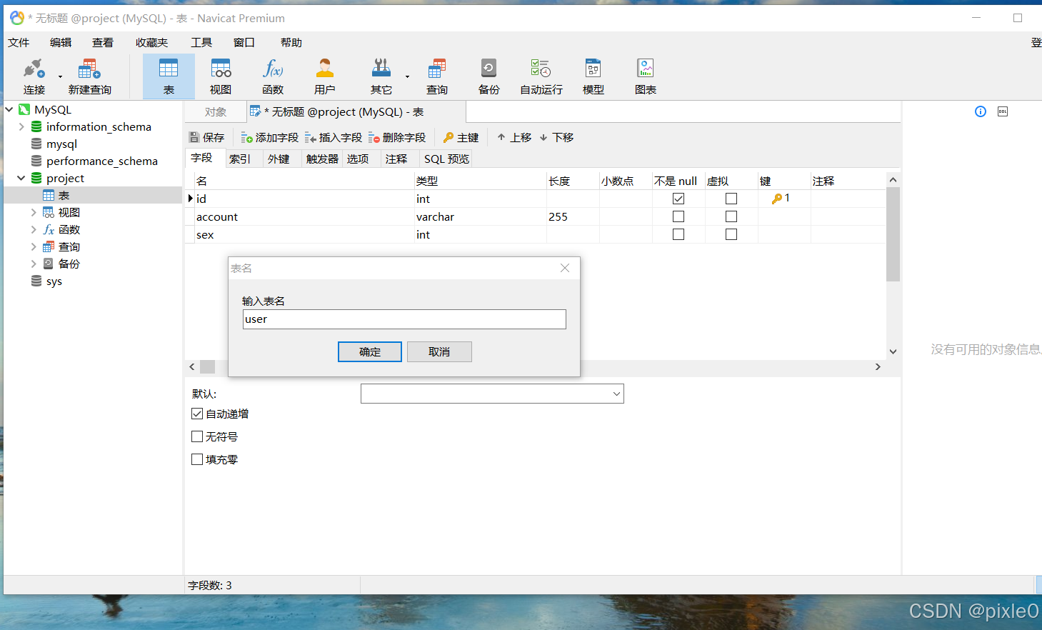
Task: Click the varchar type cell
Action: (480, 216)
